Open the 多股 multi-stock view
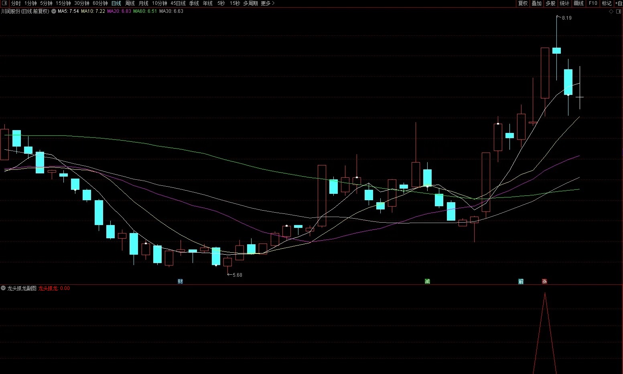Screen dimensions: 623x374 coord(551,3)
